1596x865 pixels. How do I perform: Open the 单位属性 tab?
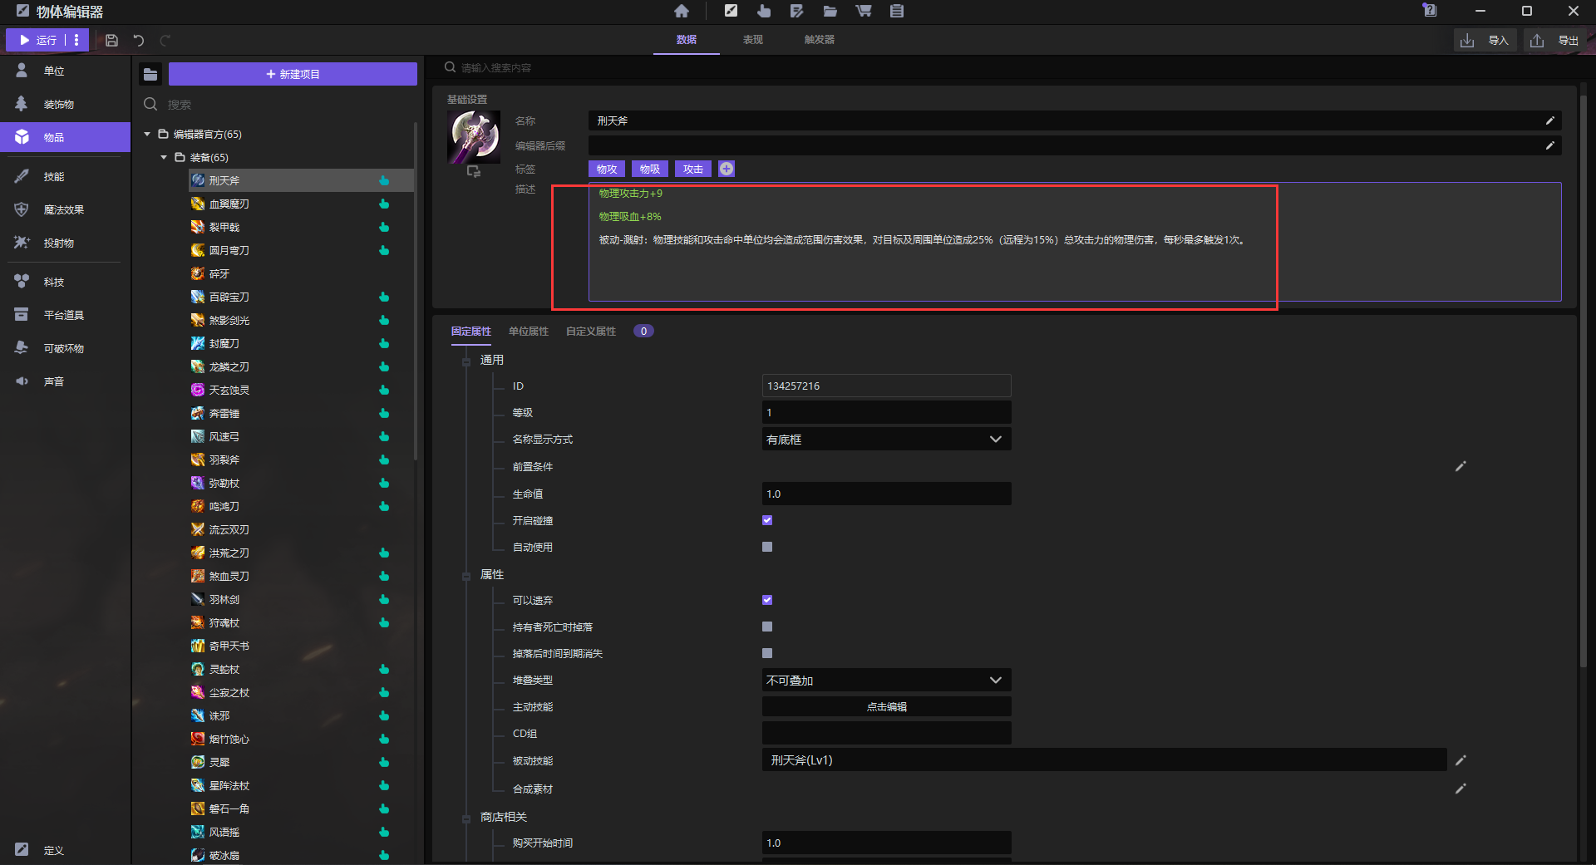(529, 331)
